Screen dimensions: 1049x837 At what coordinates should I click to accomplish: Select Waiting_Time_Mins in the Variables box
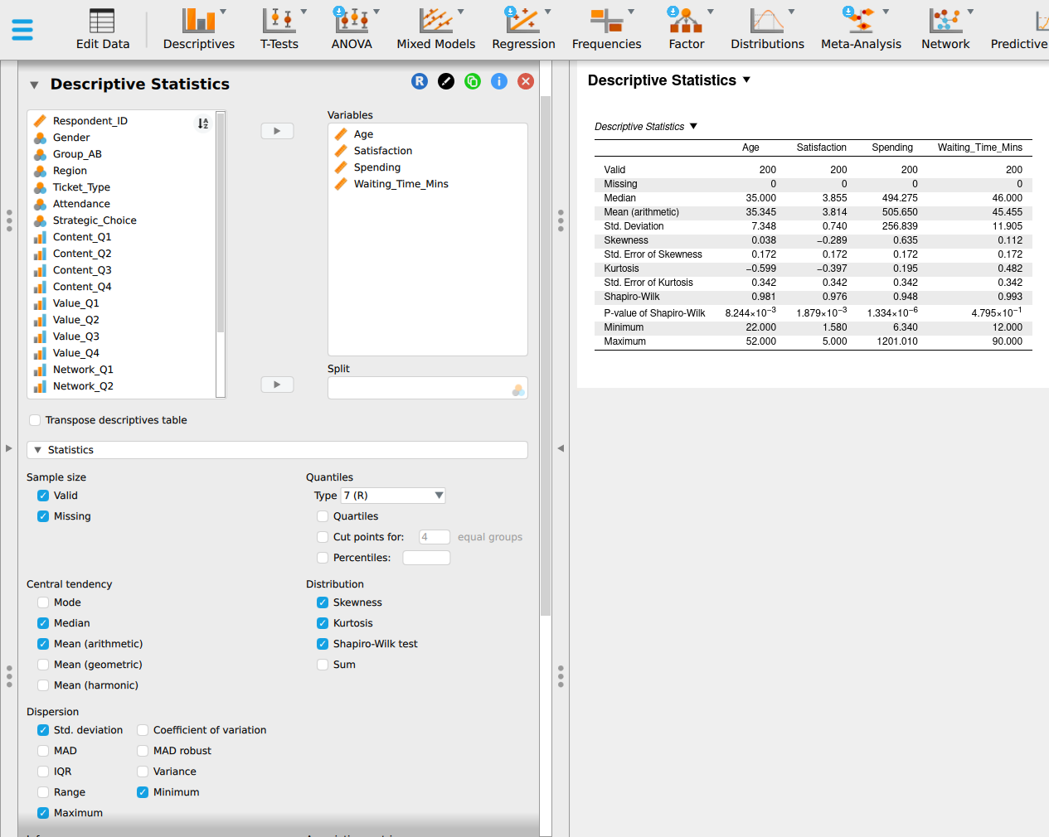pyautogui.click(x=401, y=184)
